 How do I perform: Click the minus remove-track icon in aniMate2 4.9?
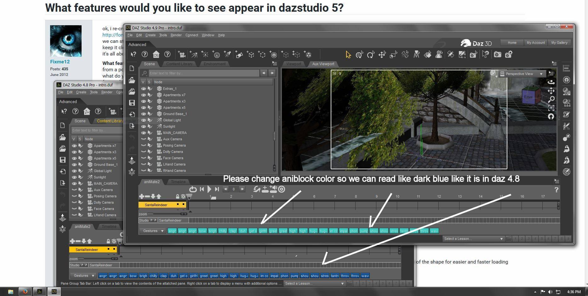(147, 196)
